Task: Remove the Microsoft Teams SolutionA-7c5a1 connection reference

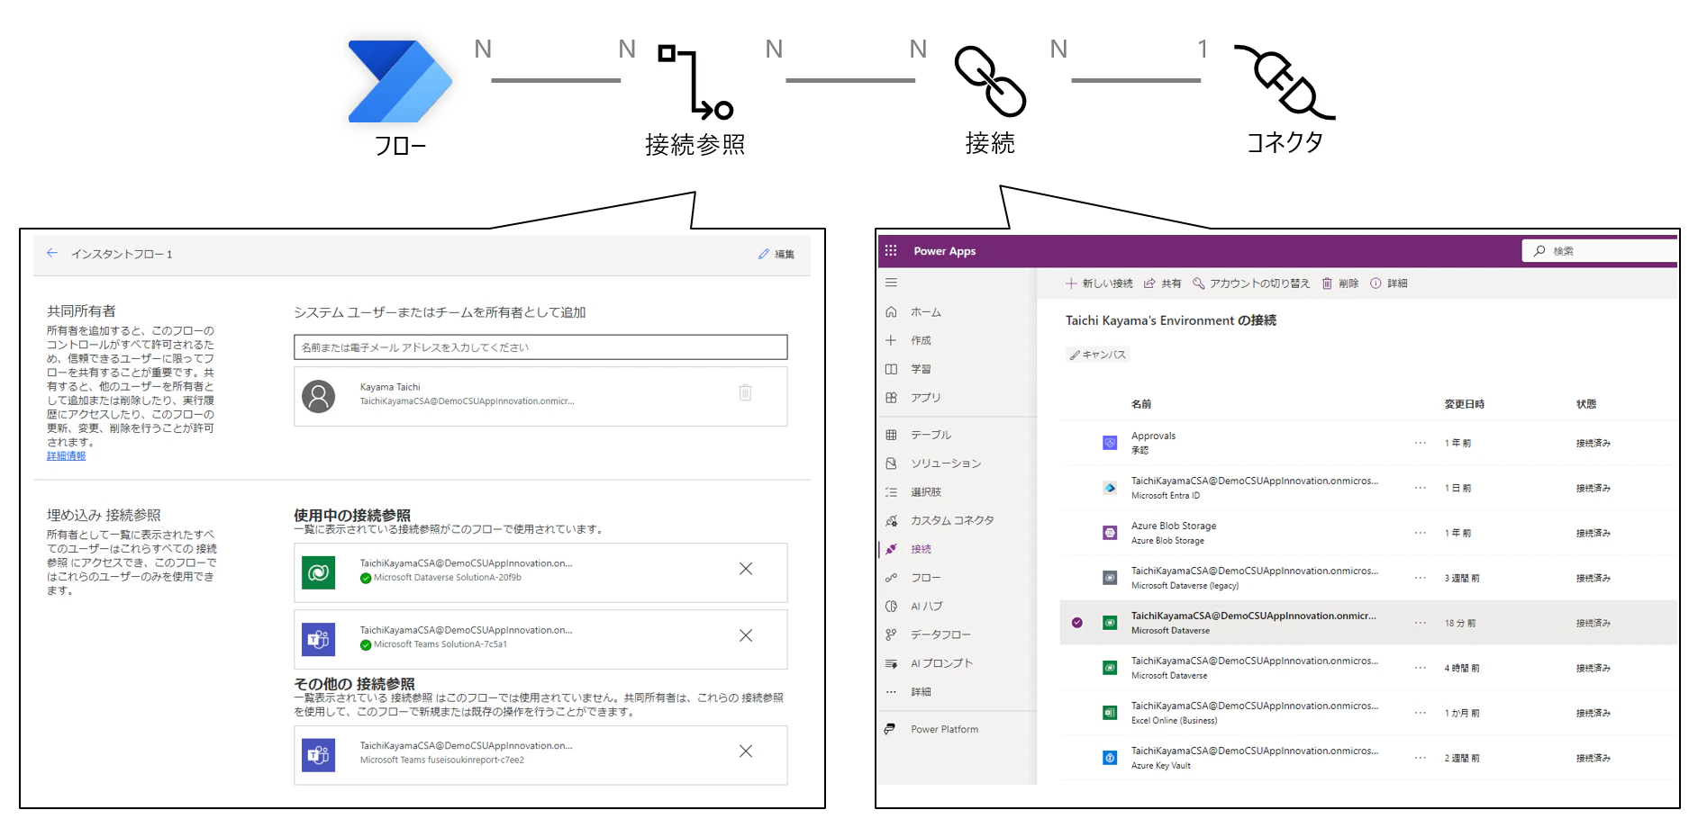Action: pyautogui.click(x=746, y=635)
